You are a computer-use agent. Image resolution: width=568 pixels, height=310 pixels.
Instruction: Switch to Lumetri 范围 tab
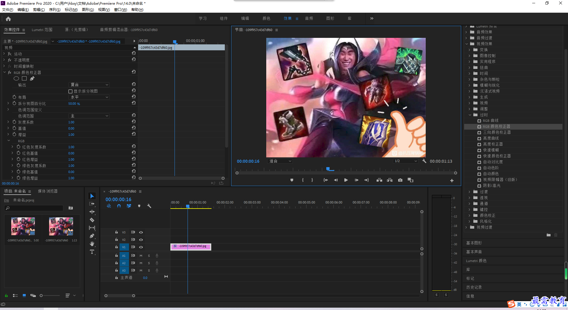click(x=42, y=30)
